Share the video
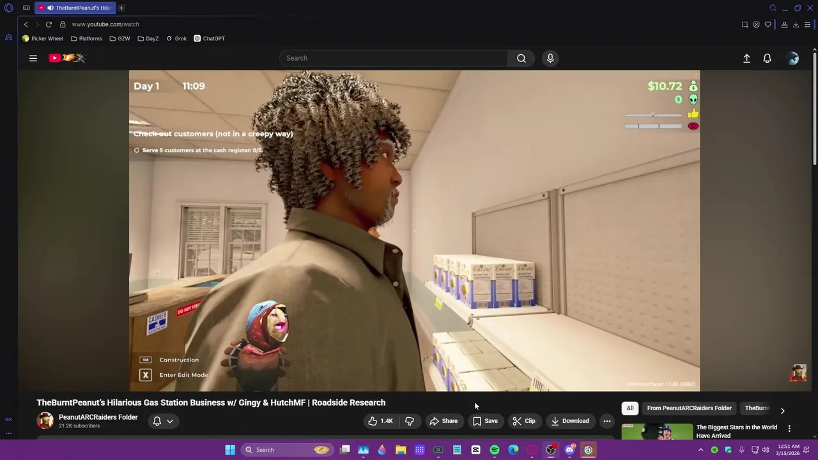818x460 pixels. tap(444, 421)
